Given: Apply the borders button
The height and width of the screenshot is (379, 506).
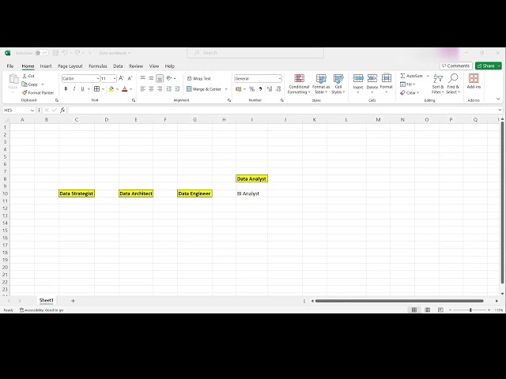Looking at the screenshot, I should (x=96, y=89).
